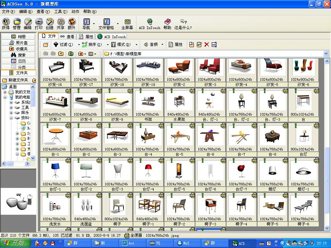Click the greyed back folder icon in the path bar
This screenshot has height=248, width=331.
[x=46, y=54]
